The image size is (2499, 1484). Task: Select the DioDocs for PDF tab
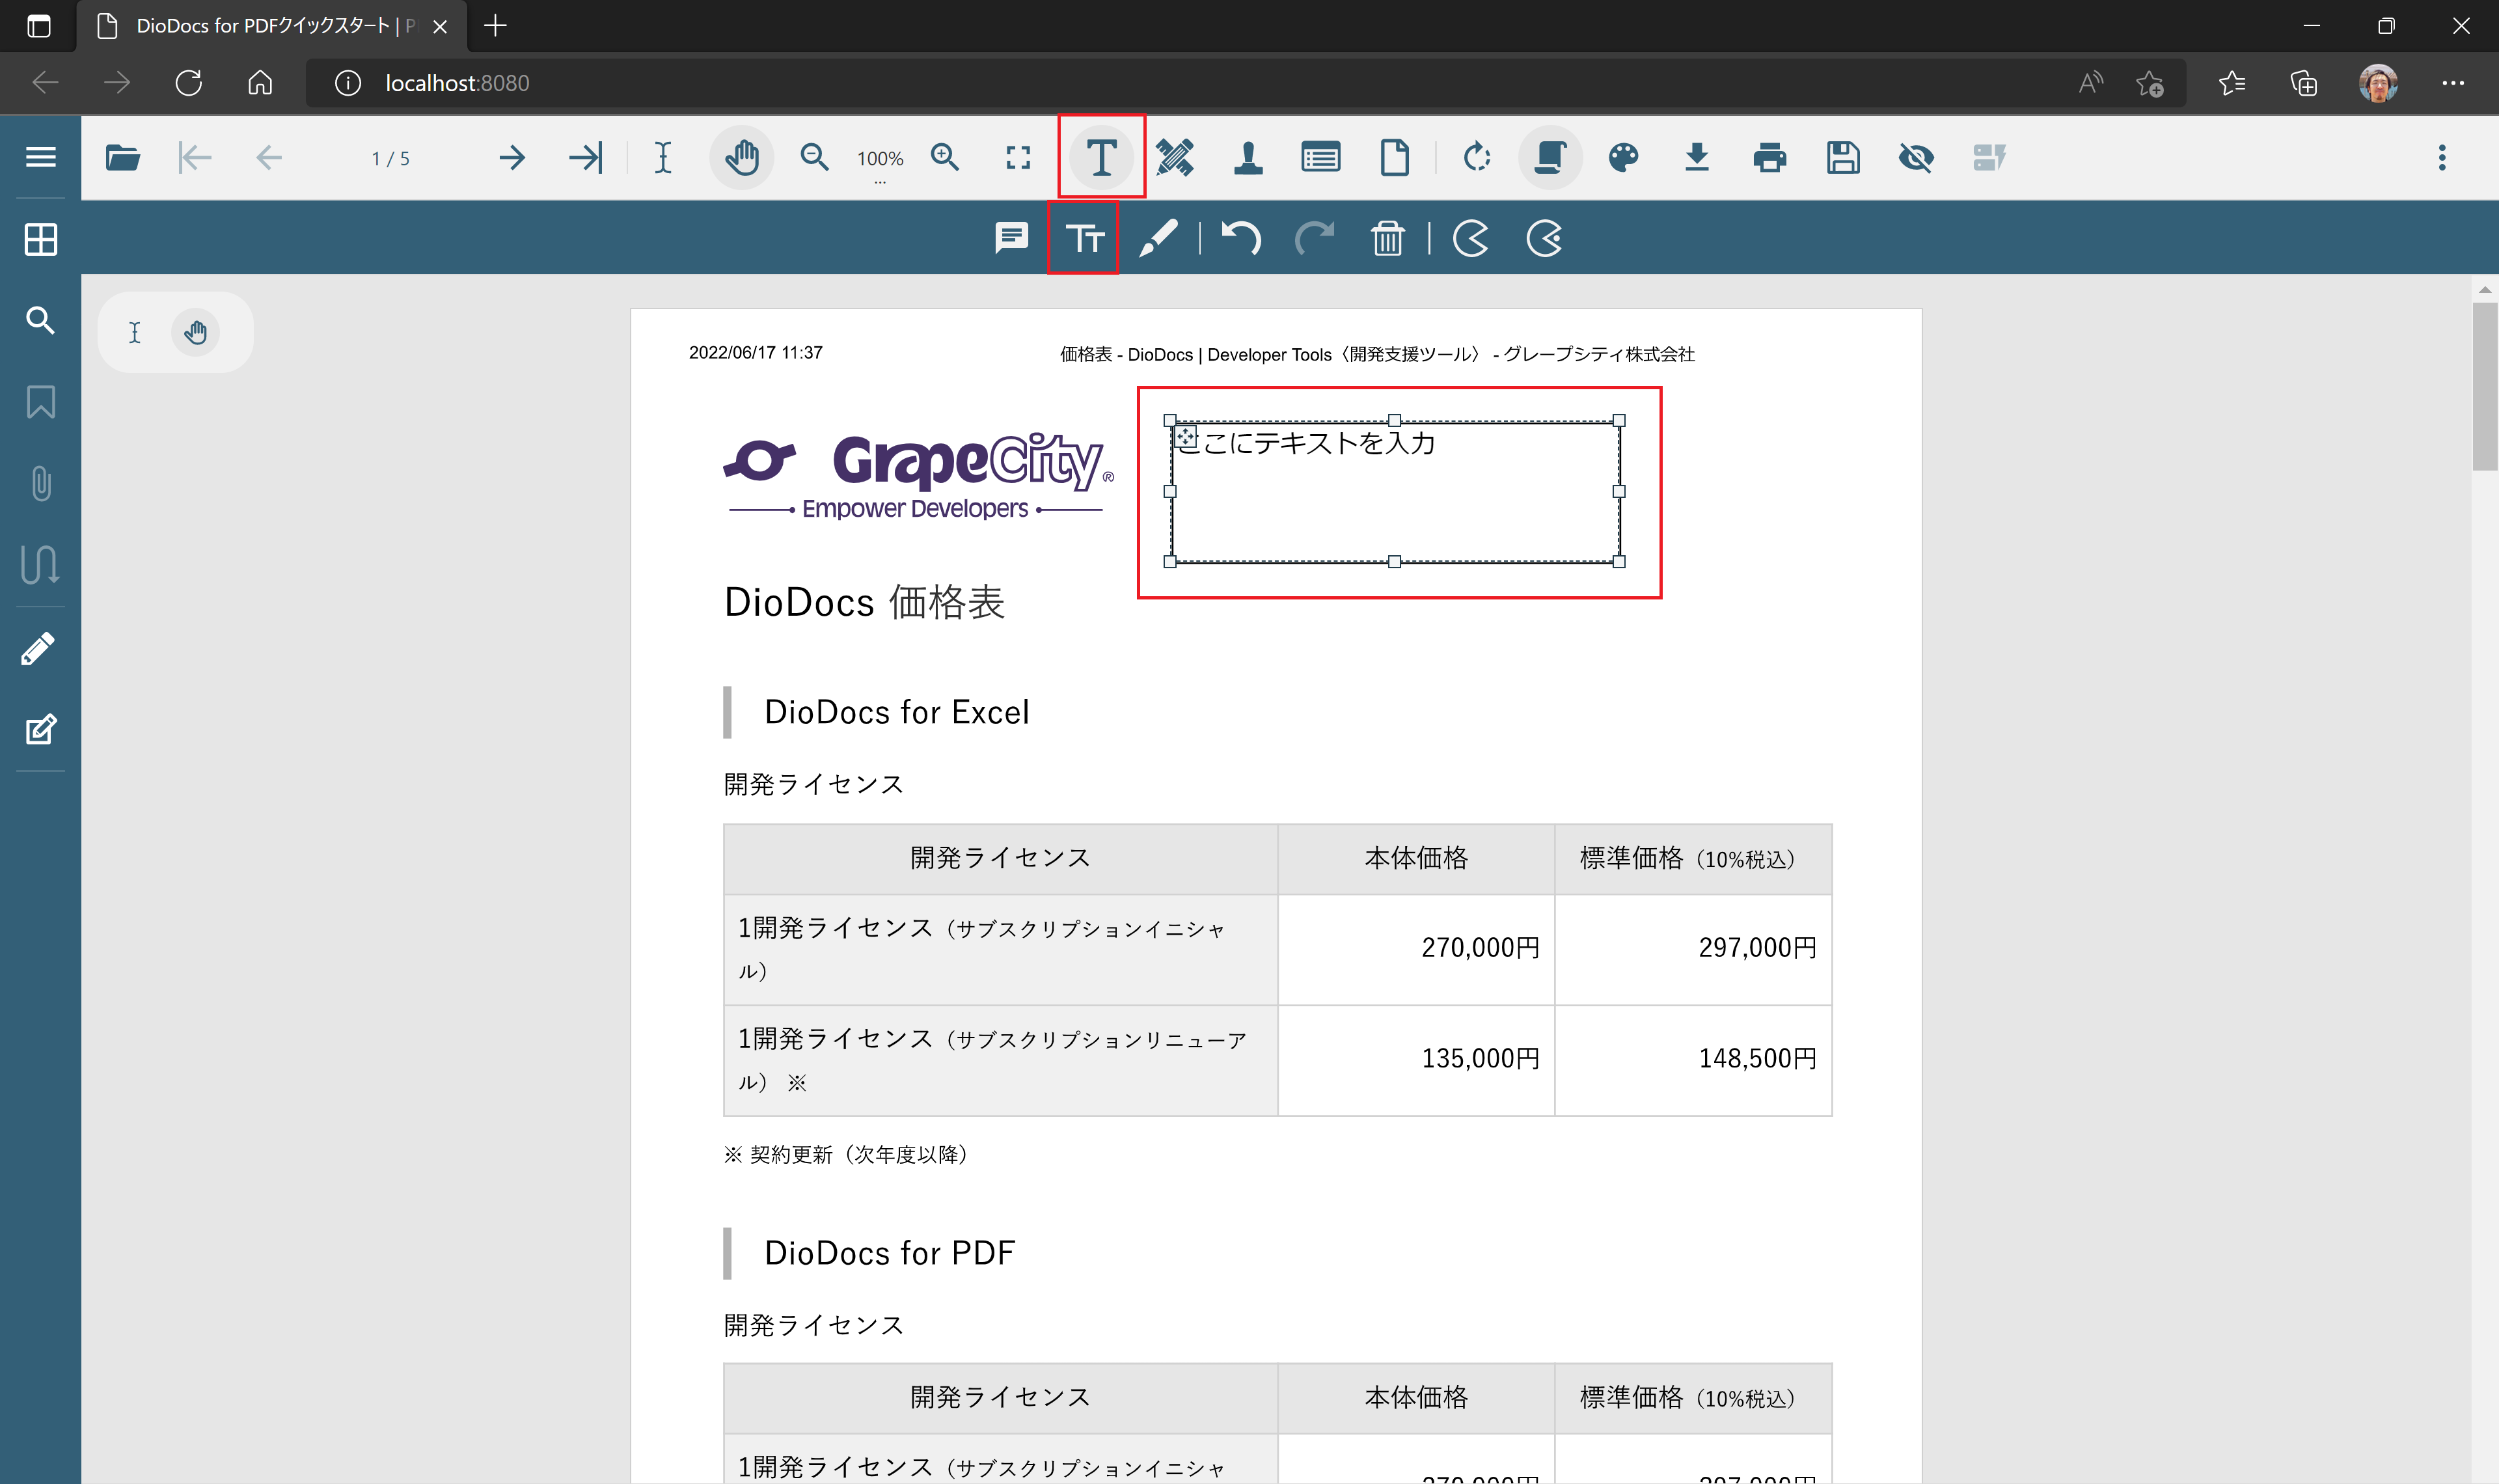pos(272,26)
